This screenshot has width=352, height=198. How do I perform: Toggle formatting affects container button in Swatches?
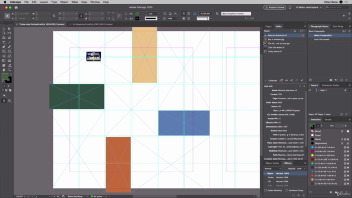[318, 126]
